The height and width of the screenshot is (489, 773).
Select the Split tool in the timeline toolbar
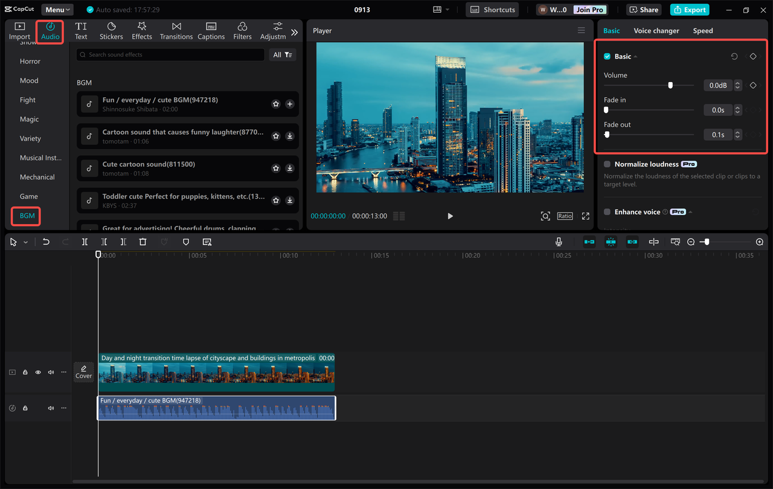(85, 241)
